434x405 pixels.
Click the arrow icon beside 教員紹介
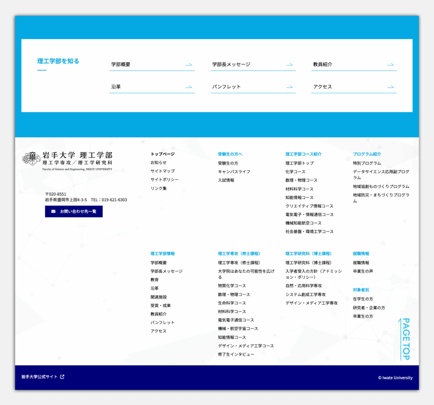pyautogui.click(x=390, y=65)
